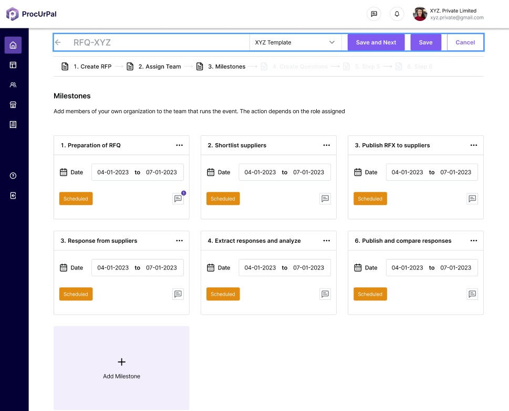This screenshot has width=509, height=411.
Task: Open notifications bell icon
Action: click(x=397, y=14)
